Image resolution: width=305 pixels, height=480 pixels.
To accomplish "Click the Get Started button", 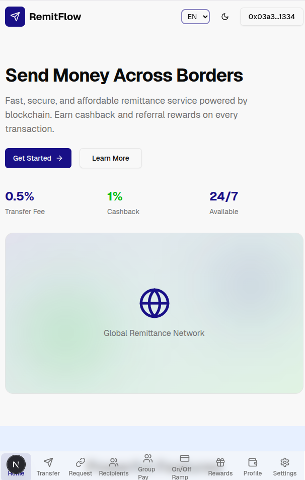I will (38, 158).
